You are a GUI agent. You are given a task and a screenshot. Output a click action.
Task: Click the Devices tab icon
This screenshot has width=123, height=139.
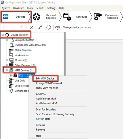[x=6, y=17]
